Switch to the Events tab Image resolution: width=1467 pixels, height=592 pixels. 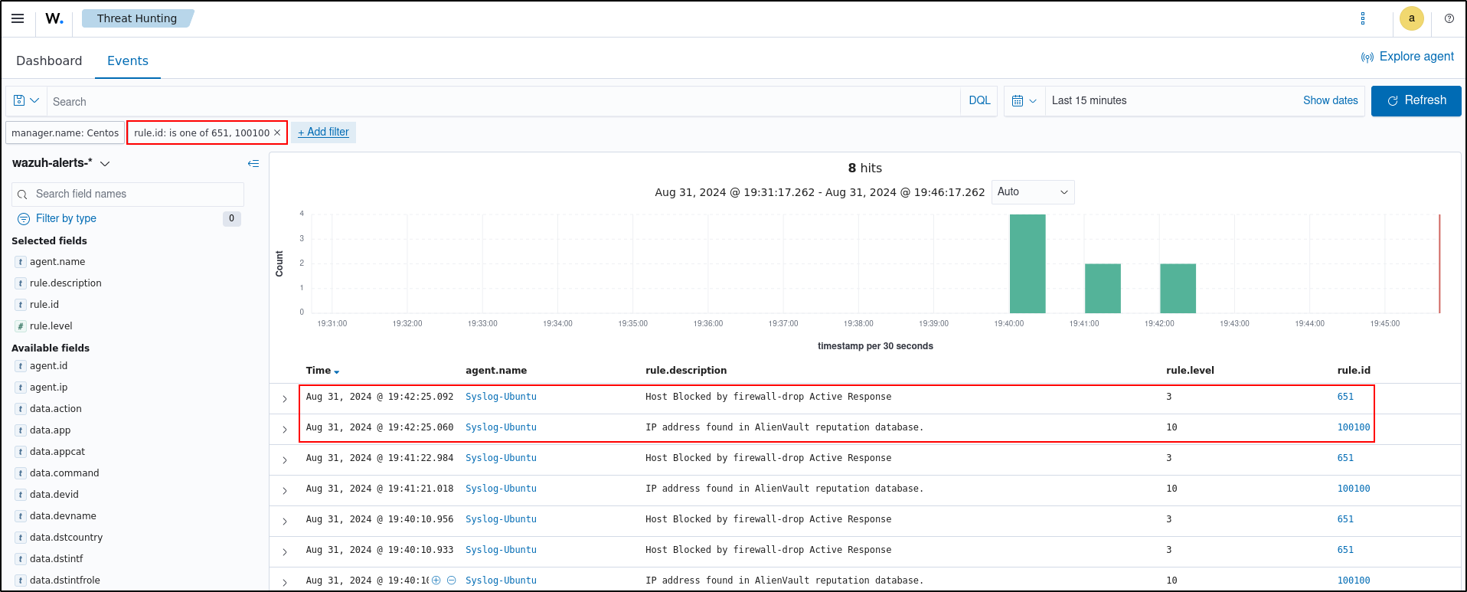[x=128, y=61]
